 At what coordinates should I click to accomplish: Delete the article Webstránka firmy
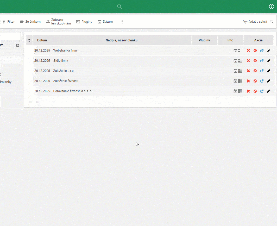[248, 51]
